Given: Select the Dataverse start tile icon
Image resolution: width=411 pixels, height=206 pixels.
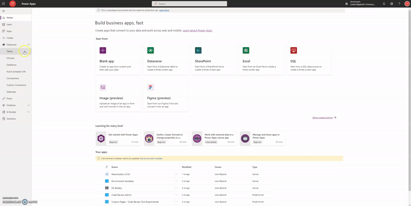Looking at the screenshot, I should pos(151,50).
